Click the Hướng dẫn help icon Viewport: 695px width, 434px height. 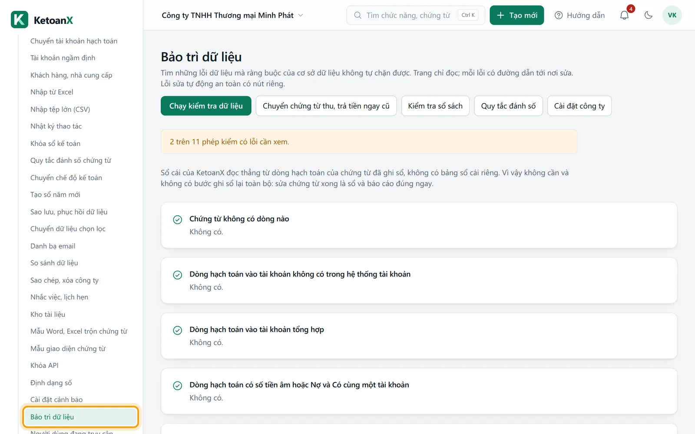pos(559,15)
